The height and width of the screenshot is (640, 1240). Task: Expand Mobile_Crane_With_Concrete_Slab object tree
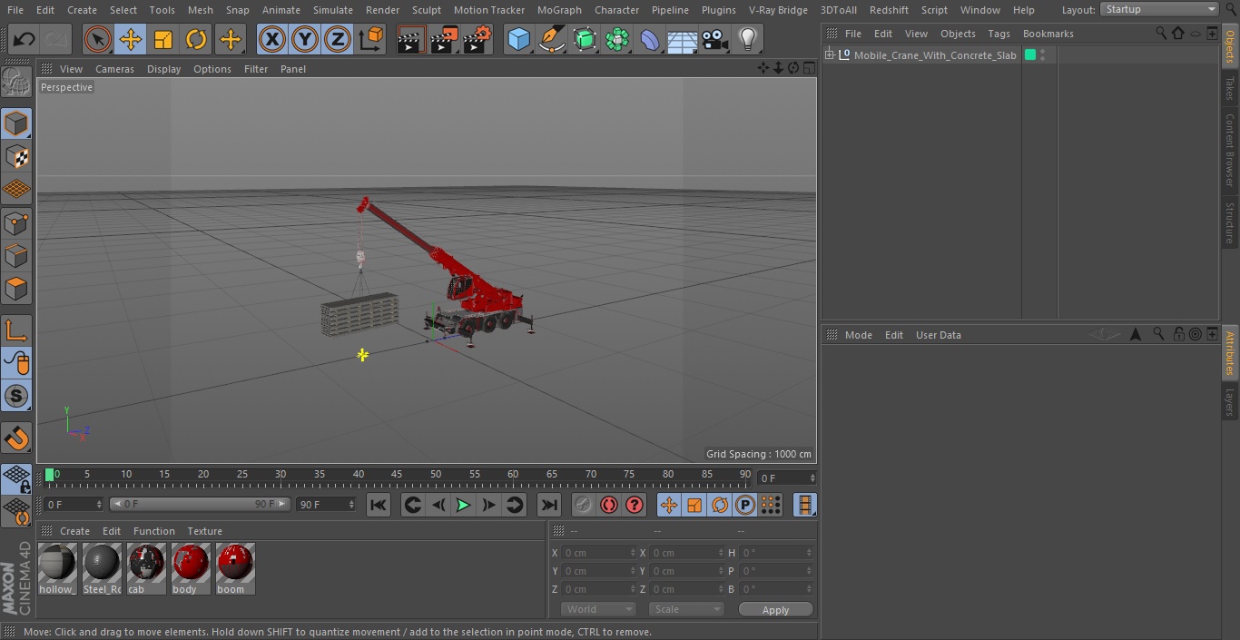click(829, 55)
